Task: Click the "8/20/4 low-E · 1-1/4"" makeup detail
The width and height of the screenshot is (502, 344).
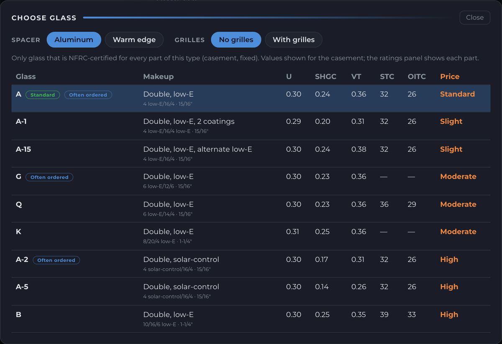Action: click(x=167, y=241)
